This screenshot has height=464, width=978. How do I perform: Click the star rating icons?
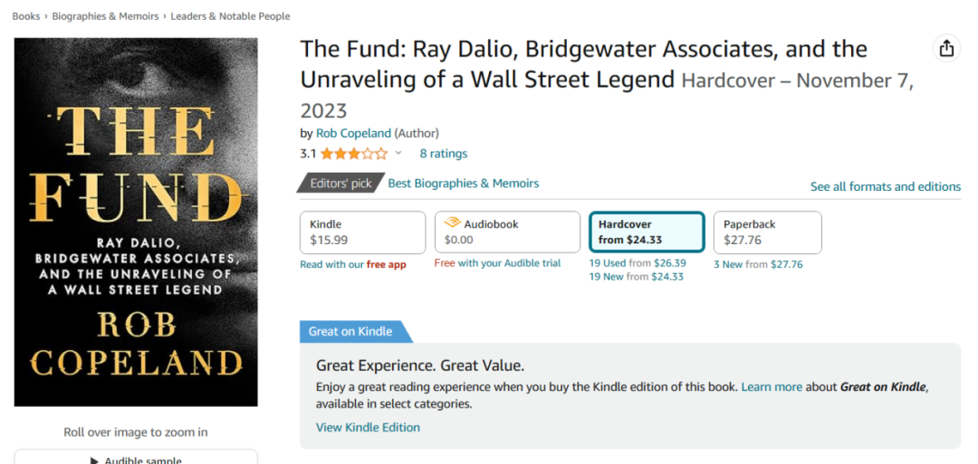[x=353, y=154]
